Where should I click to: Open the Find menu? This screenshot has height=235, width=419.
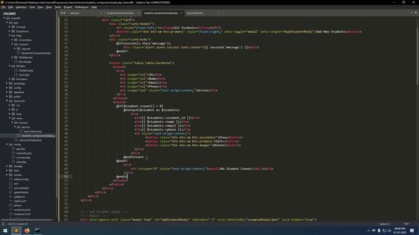pyautogui.click(x=32, y=7)
